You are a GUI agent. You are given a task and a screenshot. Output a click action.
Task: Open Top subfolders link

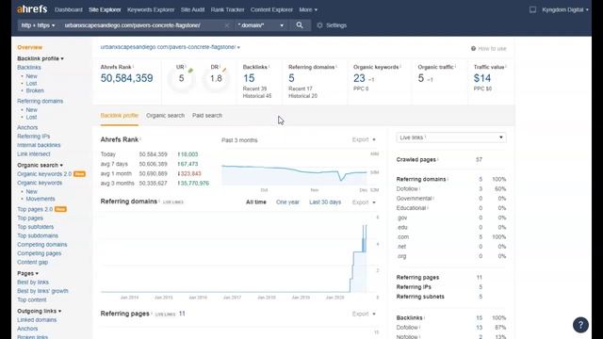(36, 227)
